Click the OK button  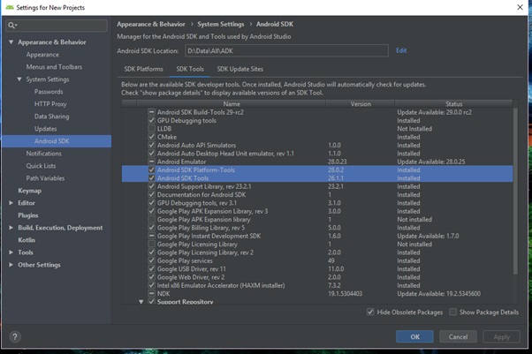pos(414,336)
